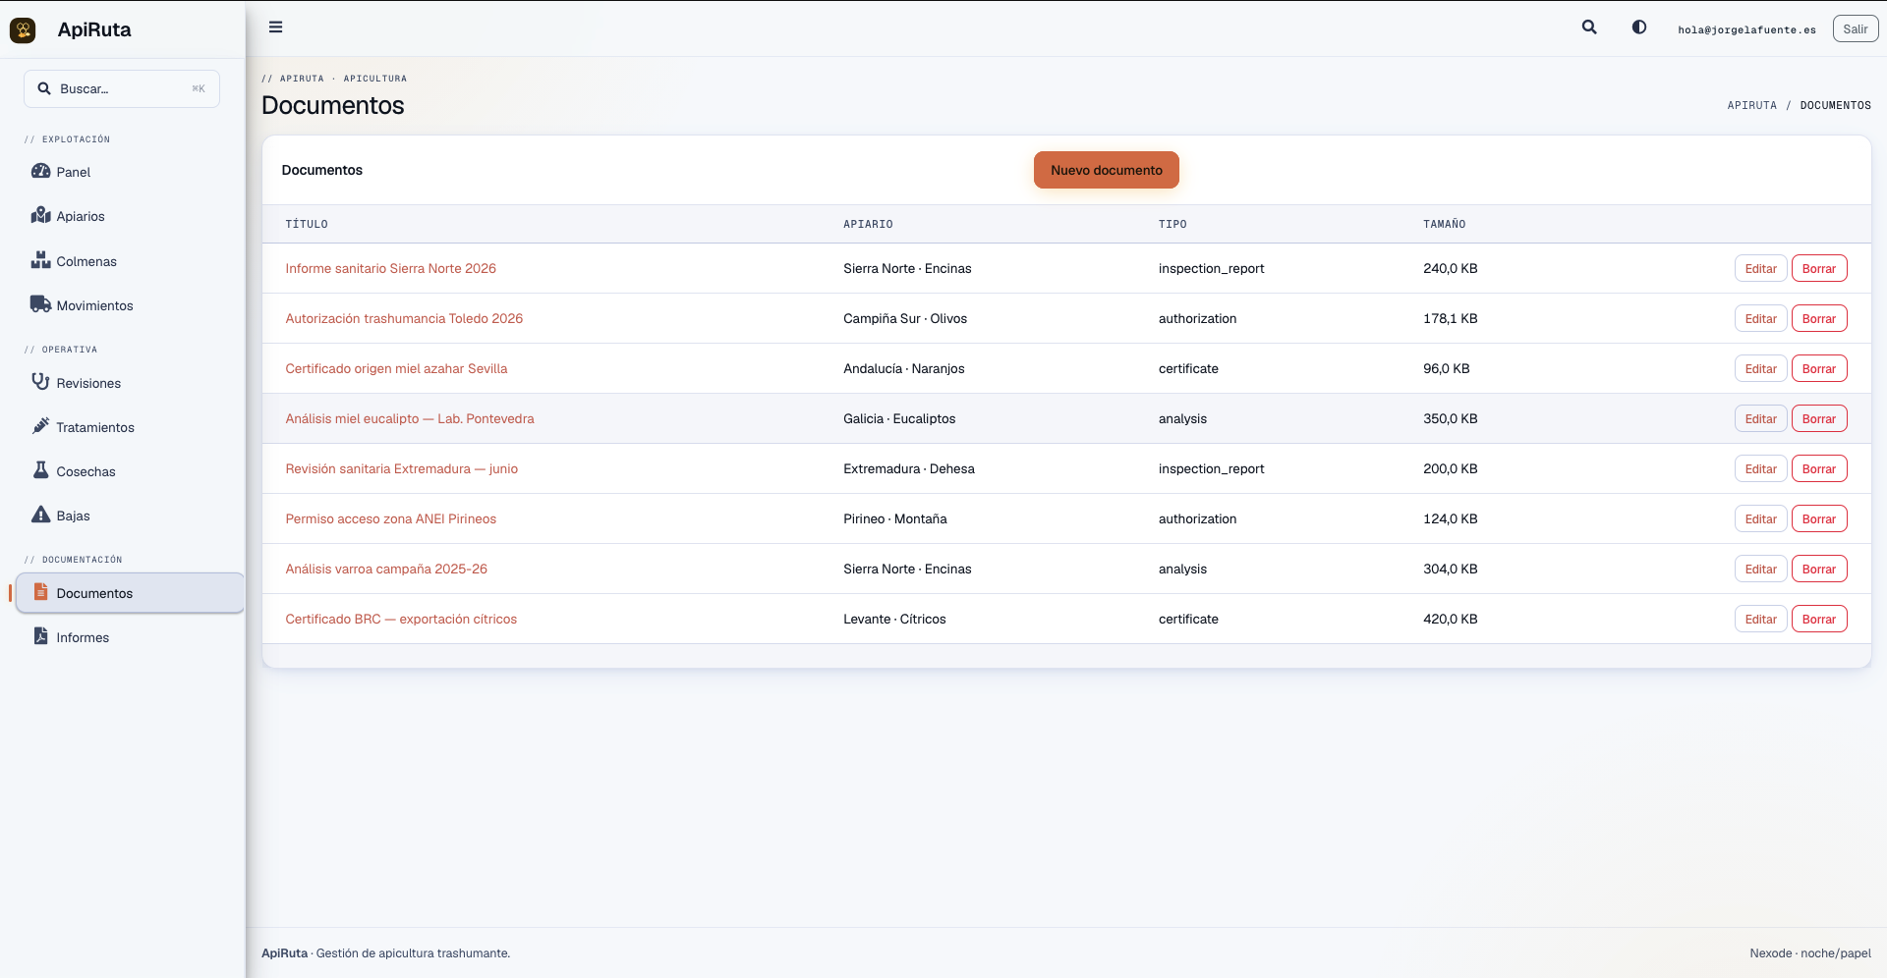
Task: Open Informe sanitario Sierra Norte 2026 link
Action: coord(391,268)
